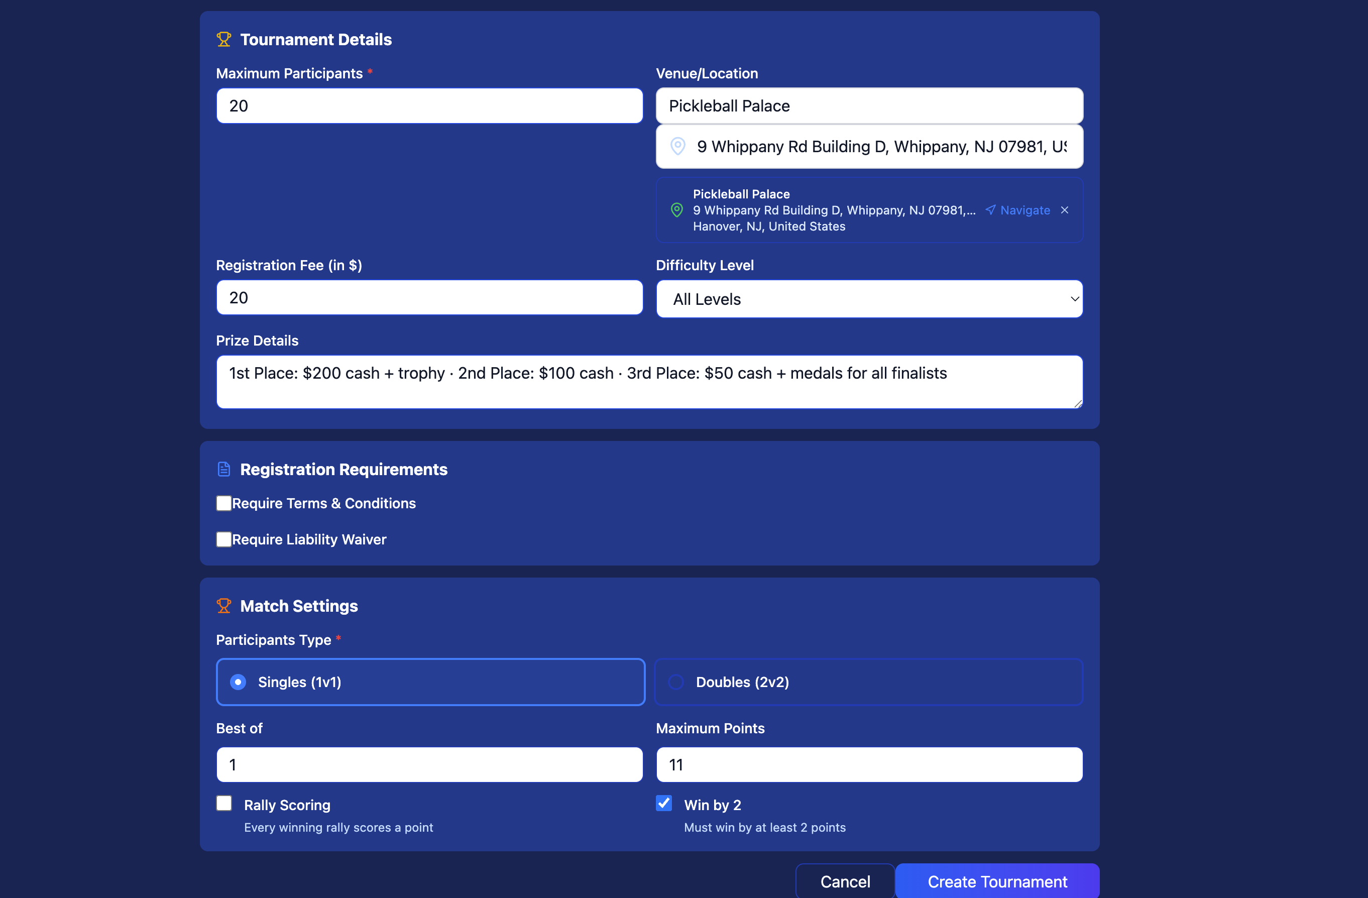The image size is (1368, 898).
Task: Click the Cancel button
Action: (845, 881)
